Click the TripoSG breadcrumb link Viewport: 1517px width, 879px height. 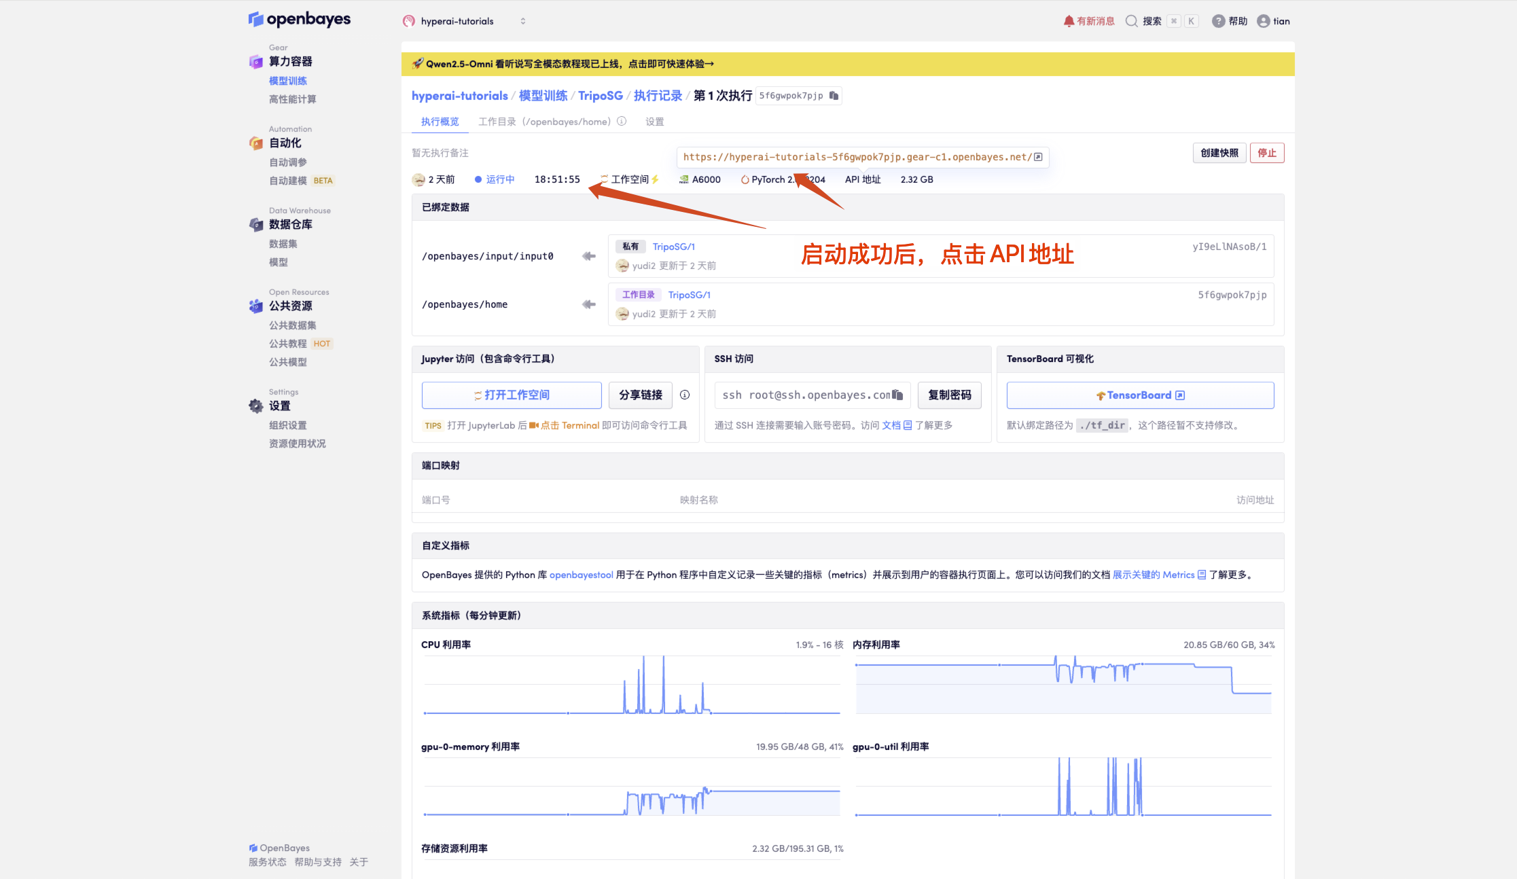click(600, 96)
